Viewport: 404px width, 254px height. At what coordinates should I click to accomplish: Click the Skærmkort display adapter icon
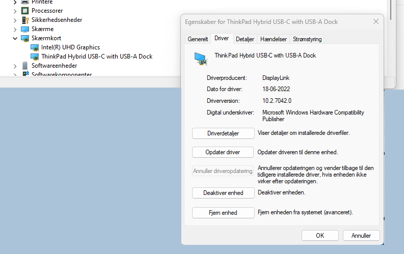[25, 38]
